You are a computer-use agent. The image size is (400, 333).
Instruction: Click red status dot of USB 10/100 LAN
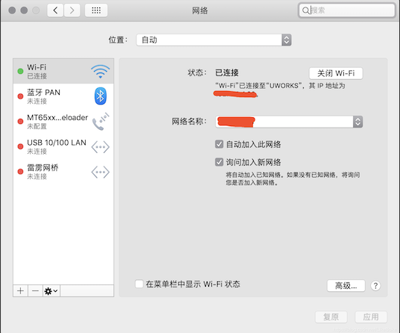point(20,146)
